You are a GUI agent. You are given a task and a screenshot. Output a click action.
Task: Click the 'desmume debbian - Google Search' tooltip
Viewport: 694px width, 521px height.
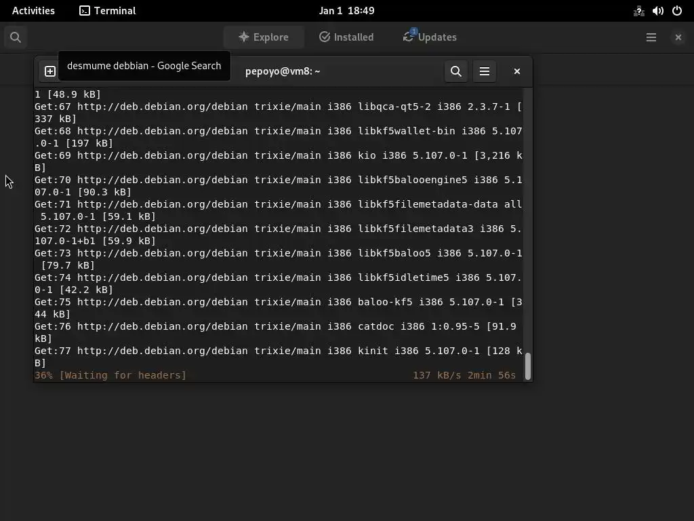coord(144,66)
